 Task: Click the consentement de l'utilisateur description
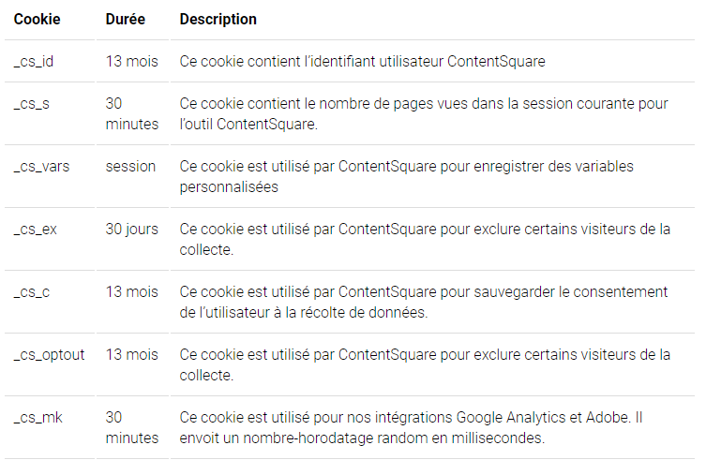click(424, 303)
